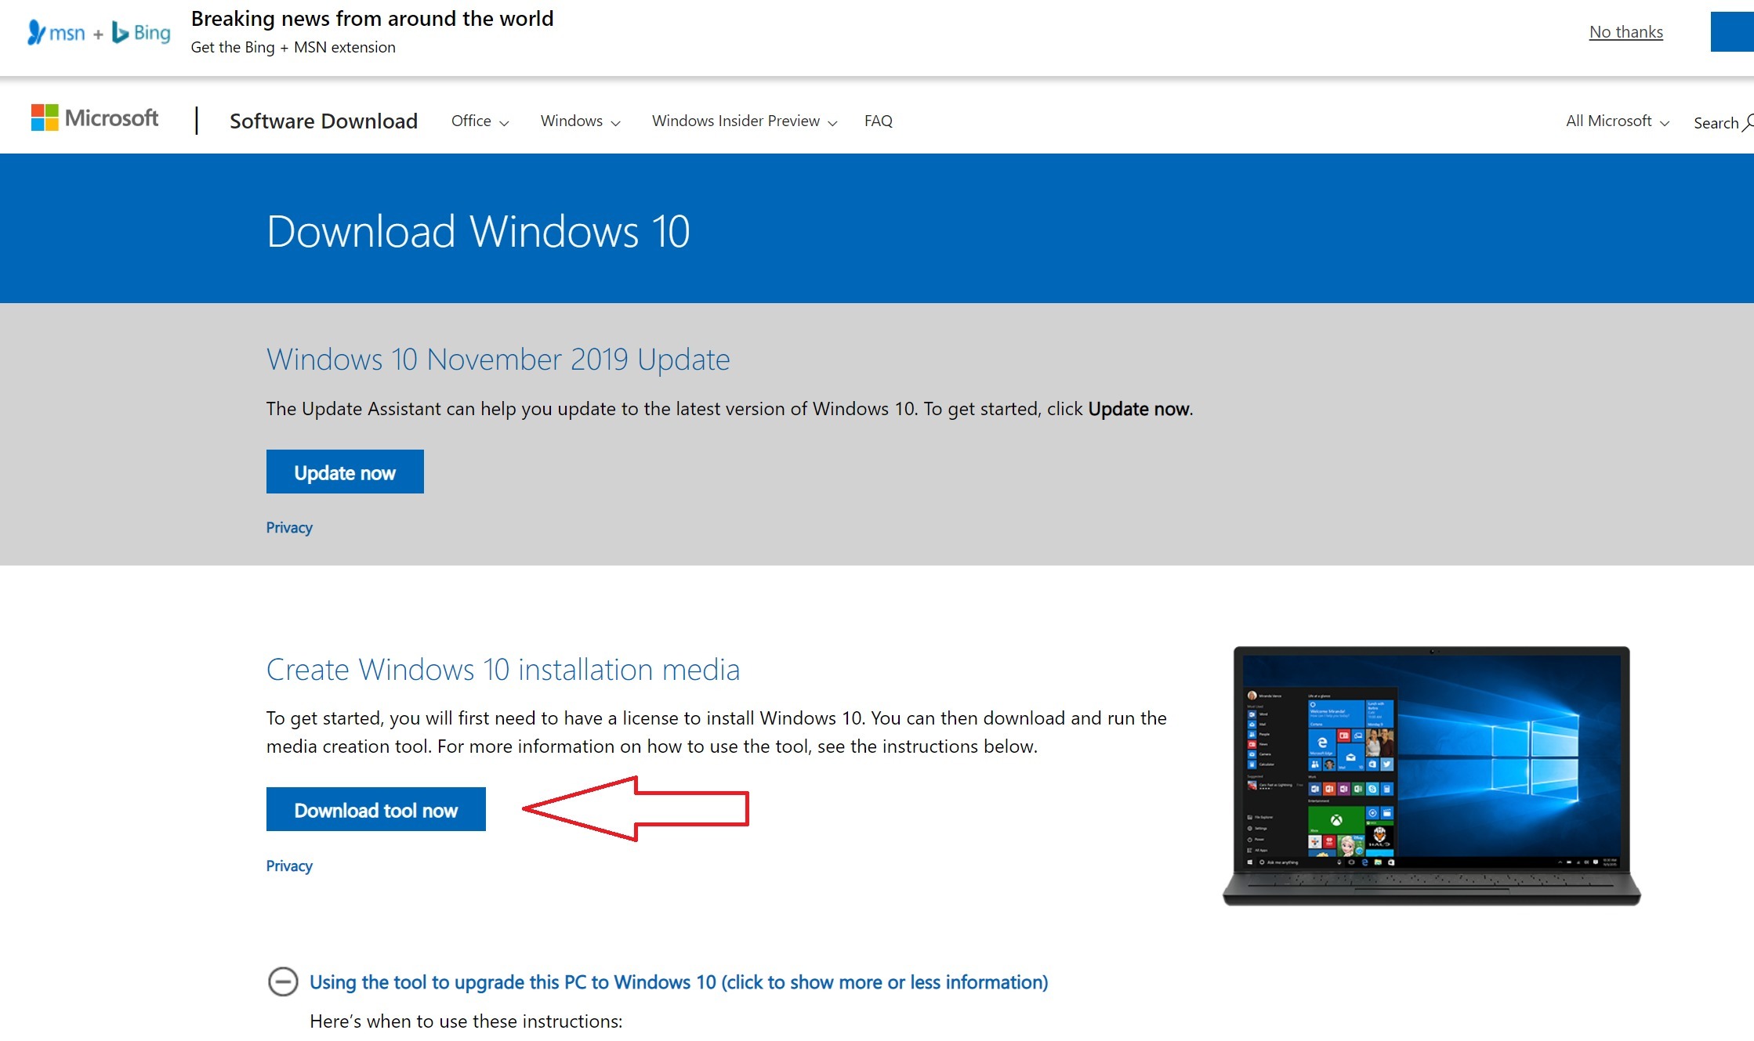Click 'Get the Bing + MSN extension' text
Viewport: 1754px width, 1041px height.
(x=293, y=47)
